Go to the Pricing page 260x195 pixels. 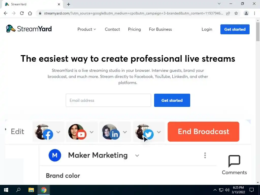tap(135, 29)
